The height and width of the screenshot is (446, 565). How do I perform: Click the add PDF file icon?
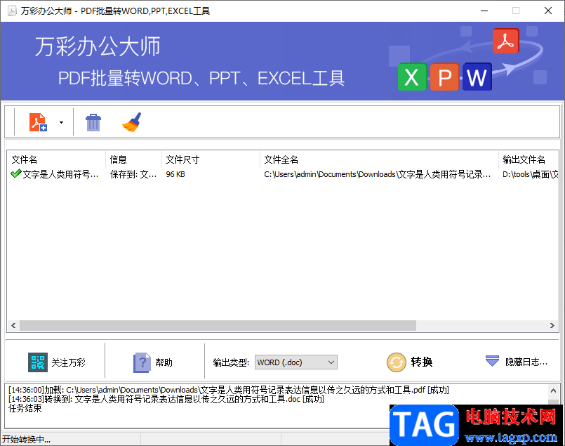click(x=38, y=122)
